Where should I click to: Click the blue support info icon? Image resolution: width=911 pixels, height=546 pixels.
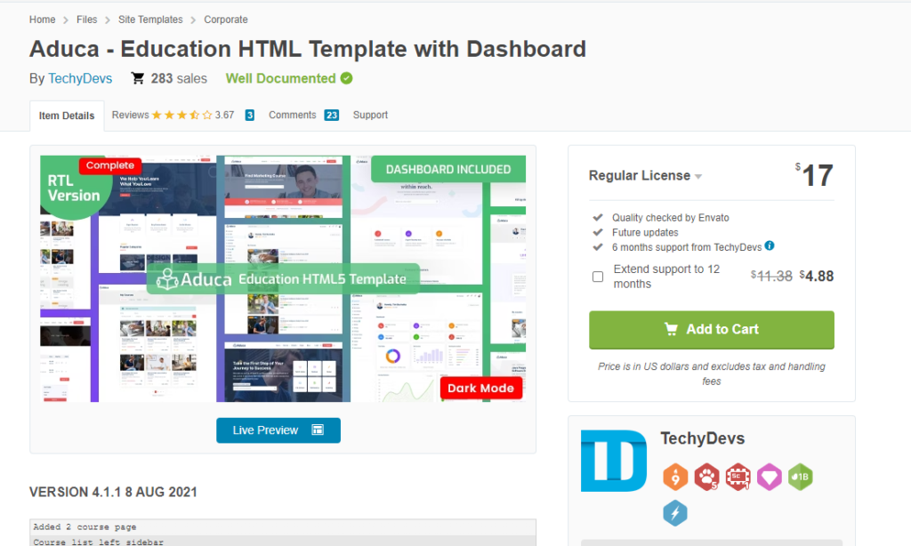click(770, 246)
